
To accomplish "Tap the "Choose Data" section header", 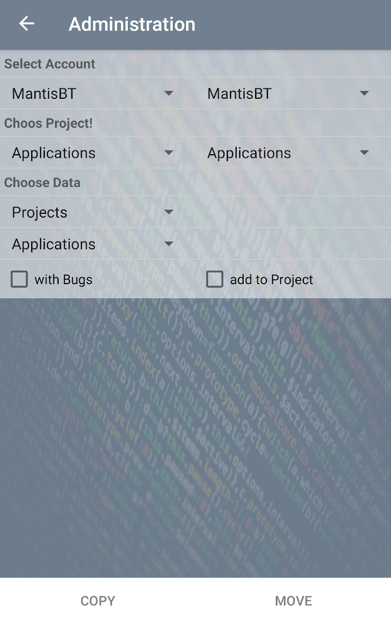I will click(x=42, y=183).
